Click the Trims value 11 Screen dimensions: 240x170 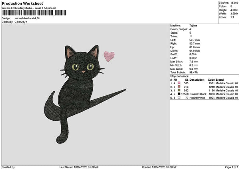191,36
